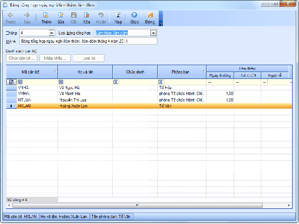299x224 pixels.
Task: Click the current row indicator arrow
Action: click(11, 106)
